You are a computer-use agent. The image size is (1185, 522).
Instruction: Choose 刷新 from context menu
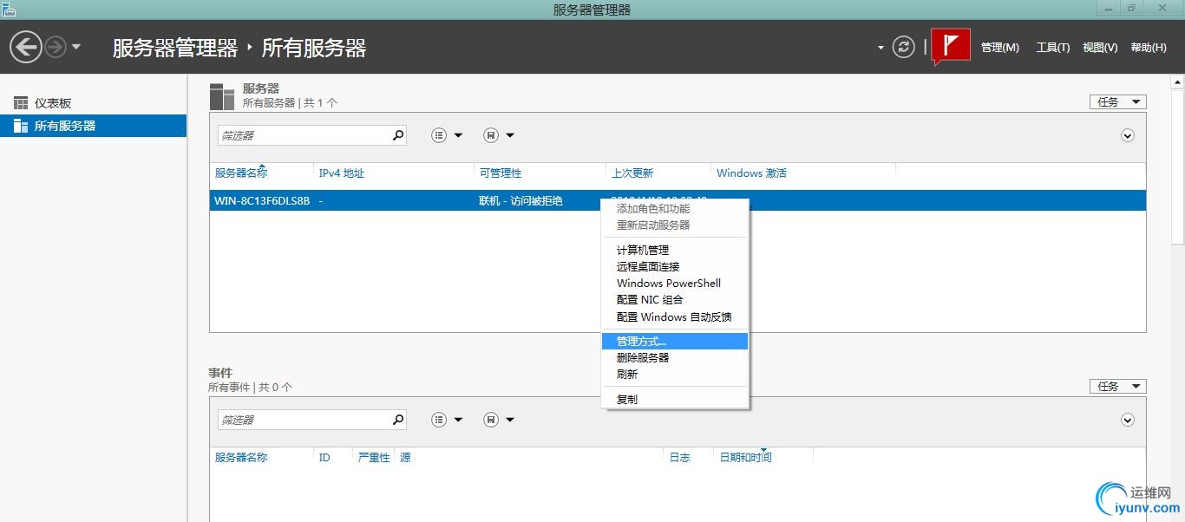coord(675,374)
